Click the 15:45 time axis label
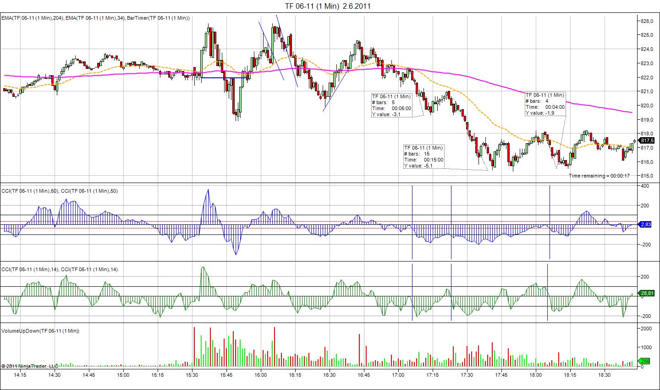Screen dimensions: 660x390 pyautogui.click(x=226, y=375)
